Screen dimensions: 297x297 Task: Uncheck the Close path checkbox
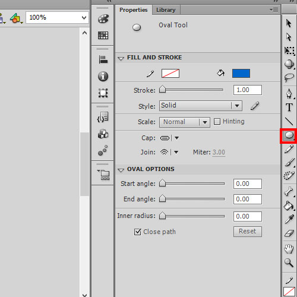click(137, 232)
